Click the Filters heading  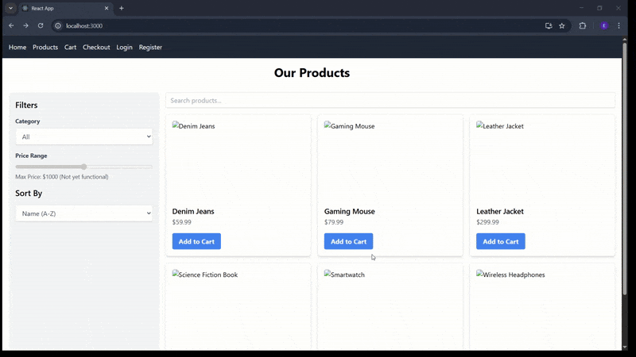click(26, 106)
